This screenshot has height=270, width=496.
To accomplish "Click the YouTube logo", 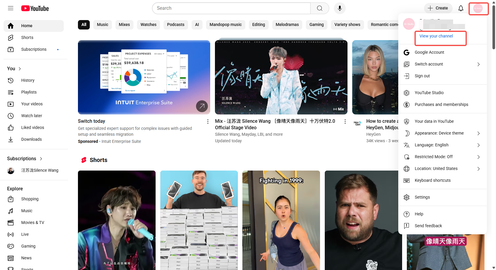I will (x=35, y=8).
